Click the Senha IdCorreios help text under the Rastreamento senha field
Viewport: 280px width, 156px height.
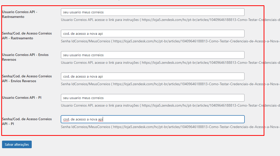pos(170,41)
